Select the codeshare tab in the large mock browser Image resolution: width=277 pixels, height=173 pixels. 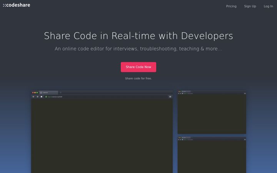48,93
